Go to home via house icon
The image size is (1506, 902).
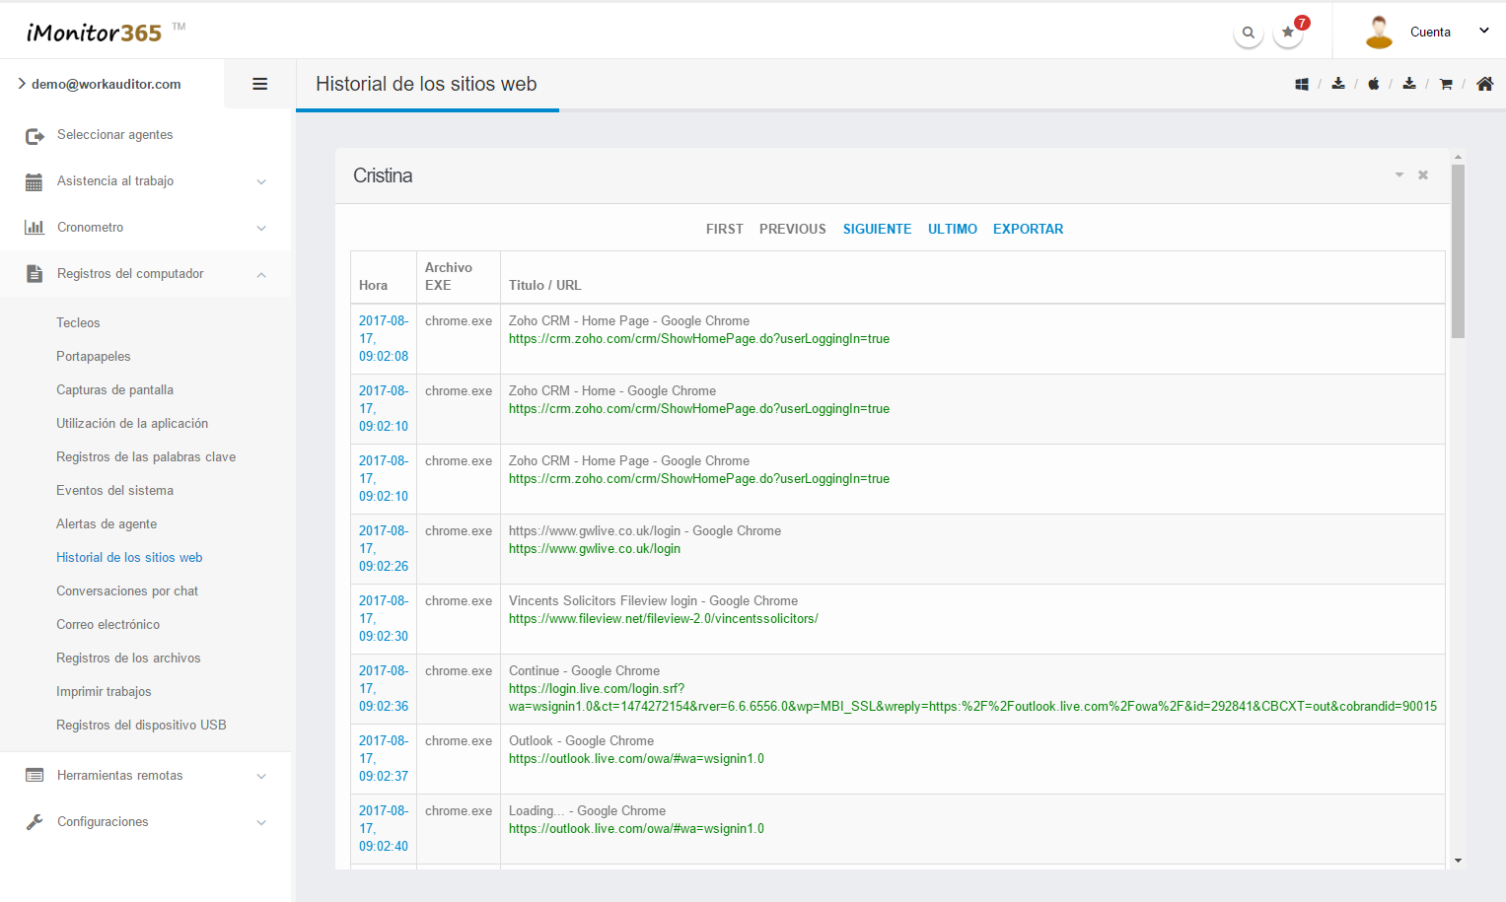(1484, 85)
